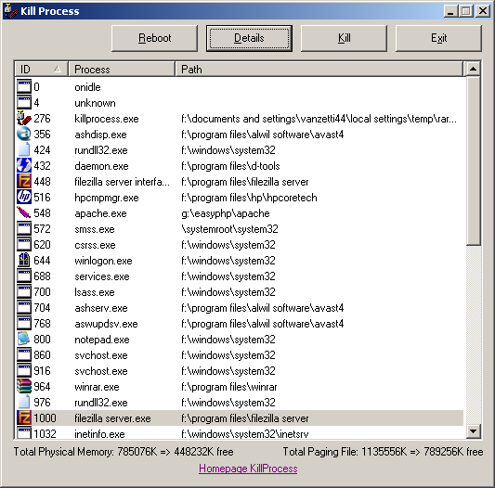Click the Kill button

click(x=344, y=38)
